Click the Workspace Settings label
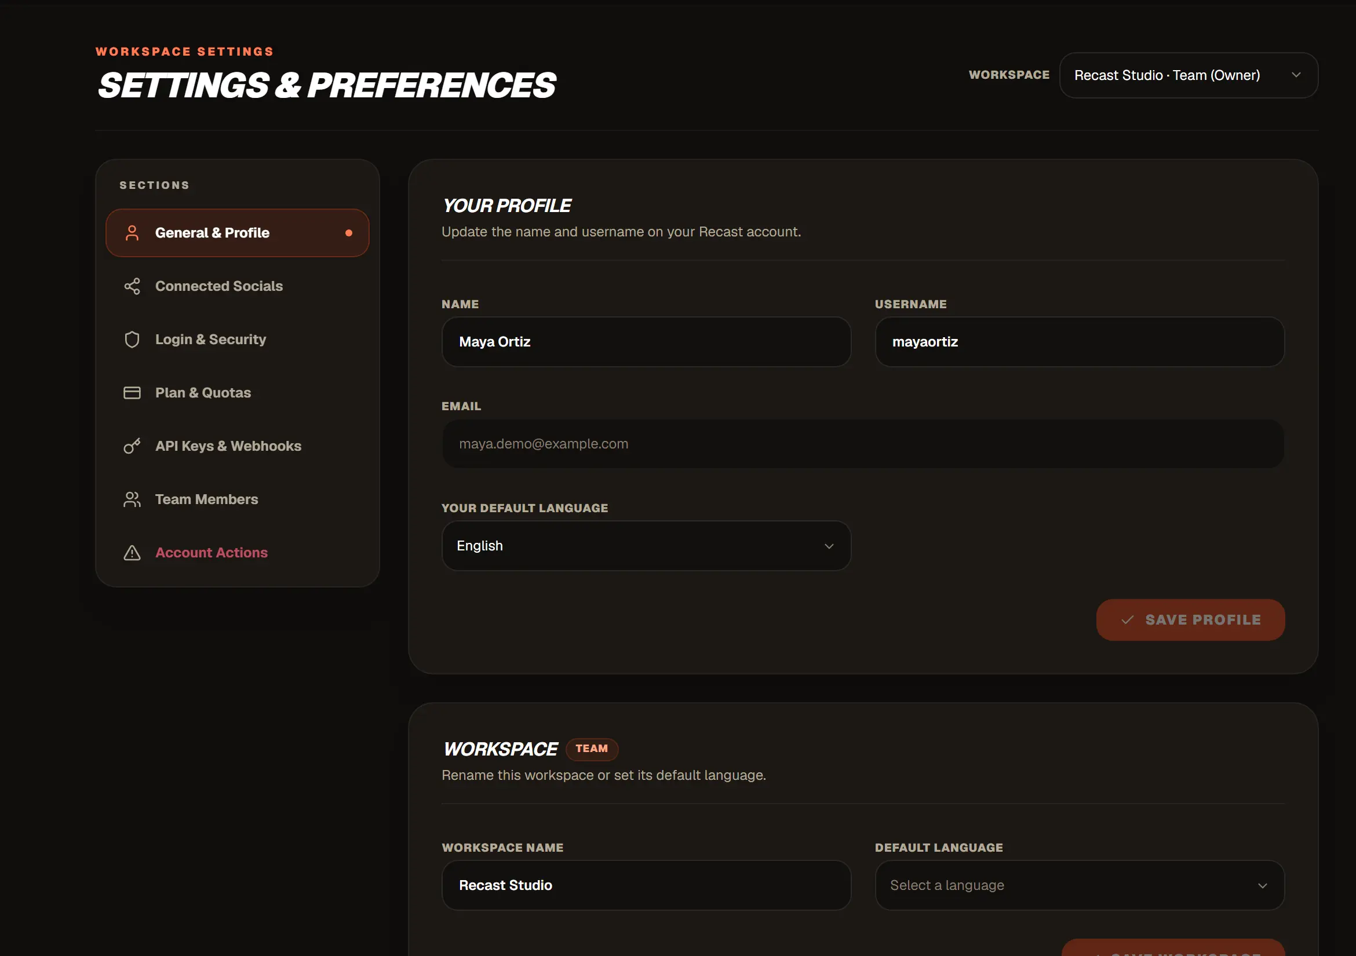 185,52
